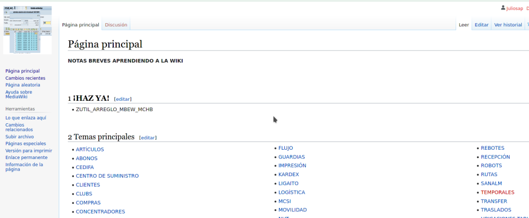Click the user icon beside Juliosap
The width and height of the screenshot is (529, 218).
(504, 8)
